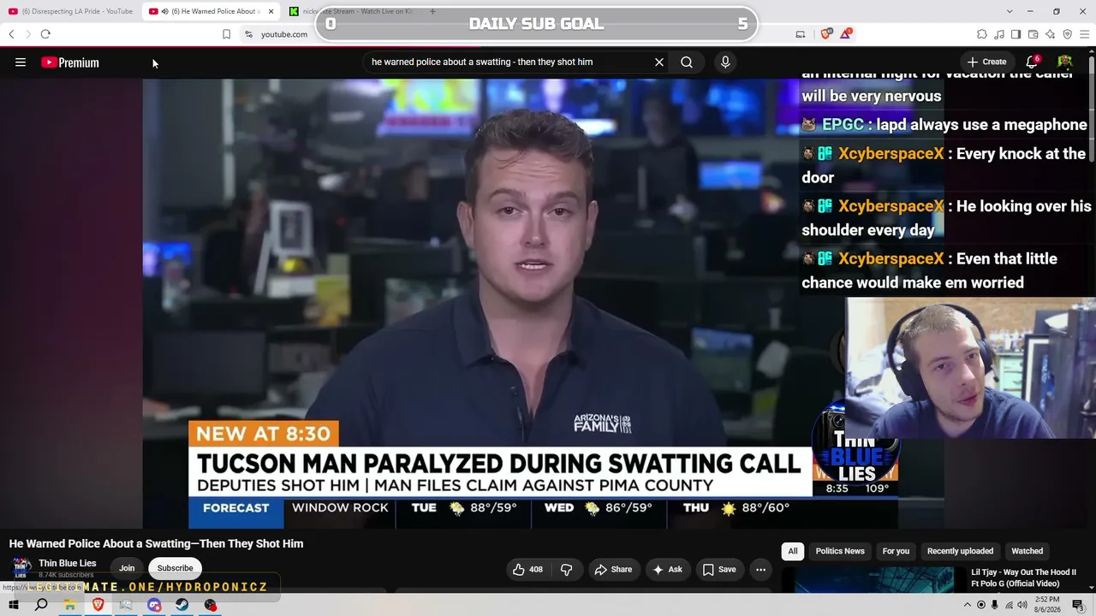Viewport: 1096px width, 616px height.
Task: Open the Thin Blue Lies channel avatar
Action: coord(22,567)
